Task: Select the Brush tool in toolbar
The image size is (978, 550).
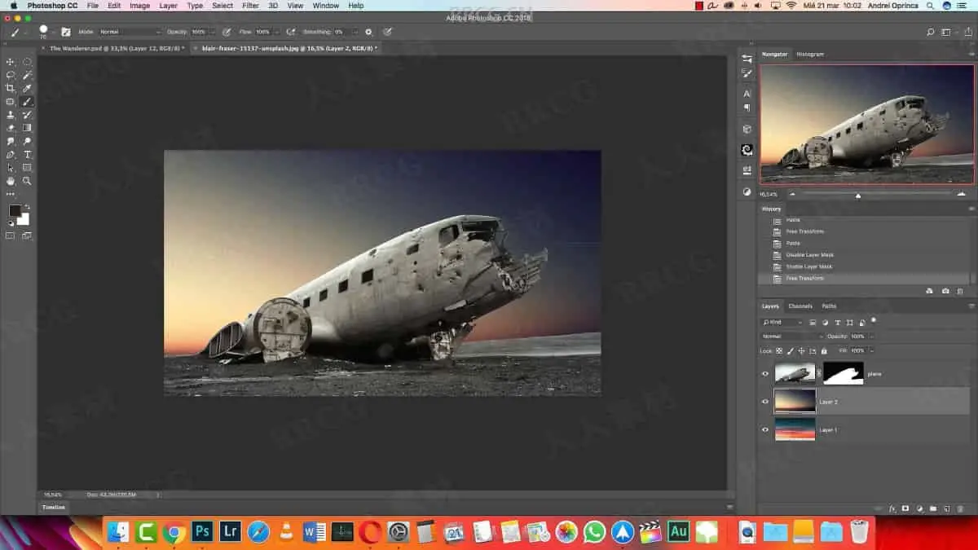Action: pyautogui.click(x=27, y=102)
